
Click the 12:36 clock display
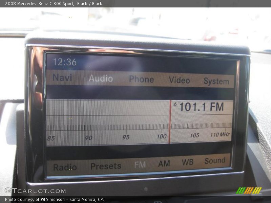pyautogui.click(x=65, y=62)
